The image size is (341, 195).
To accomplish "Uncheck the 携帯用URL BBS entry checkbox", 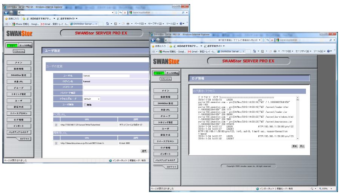I will [56, 143].
